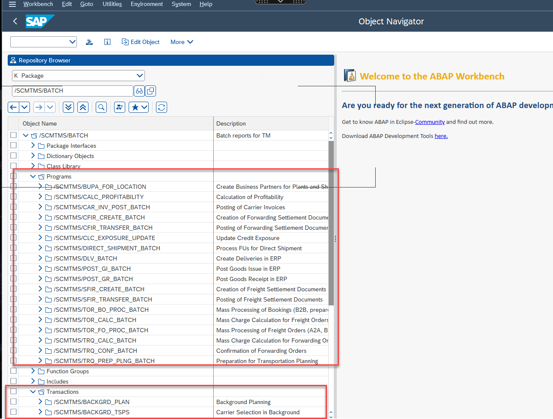This screenshot has height=419, width=553.
Task: Check the box for Package Interfaces row
Action: coord(13,145)
